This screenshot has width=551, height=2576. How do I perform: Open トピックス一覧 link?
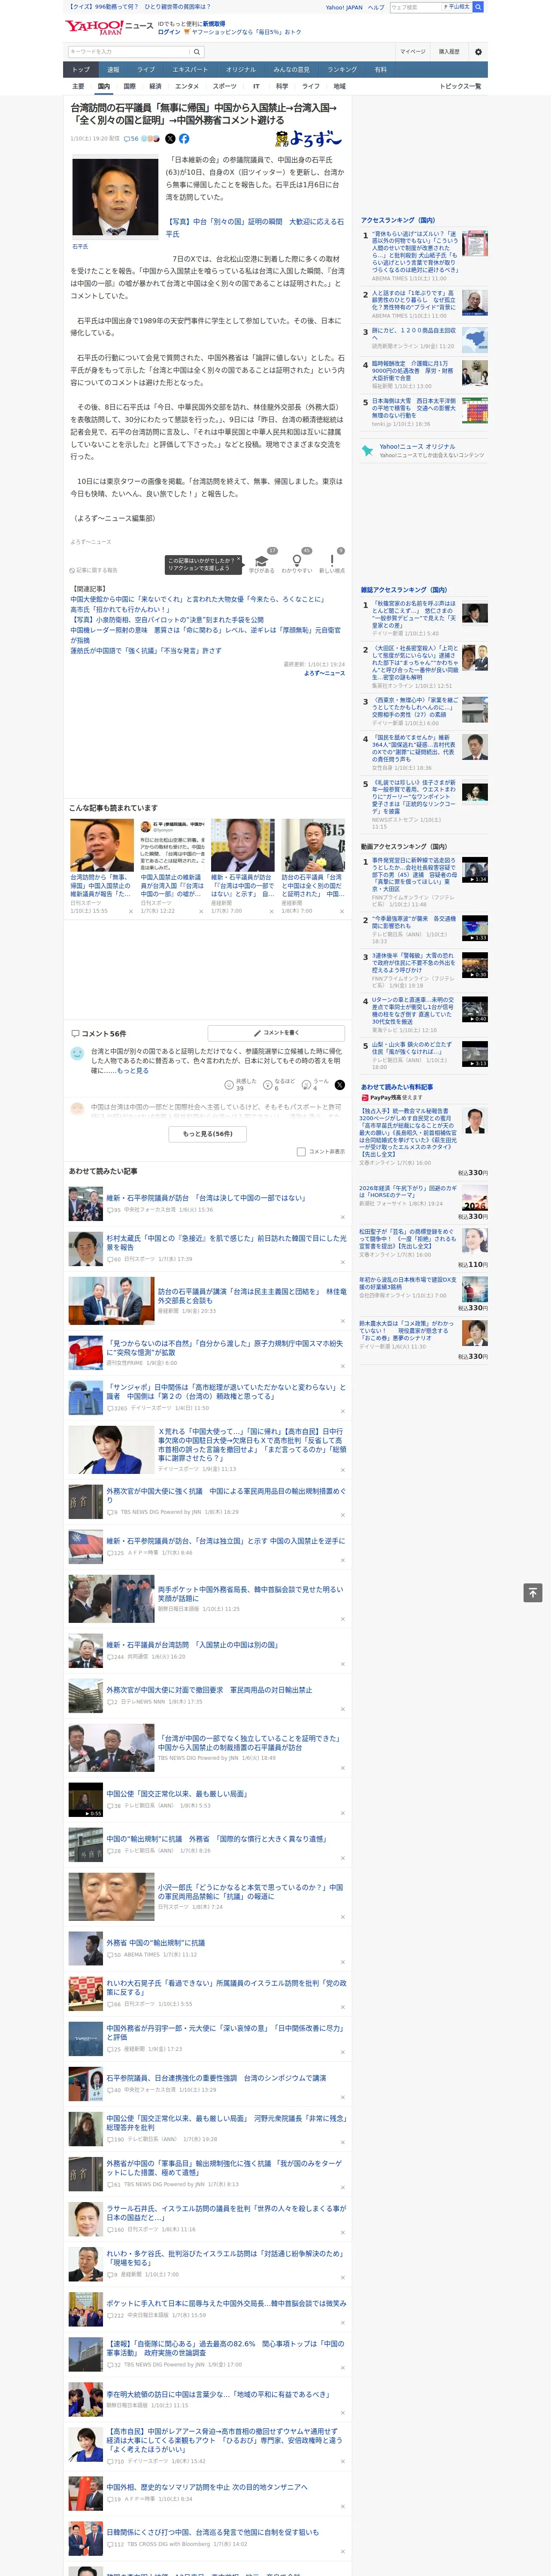[460, 86]
